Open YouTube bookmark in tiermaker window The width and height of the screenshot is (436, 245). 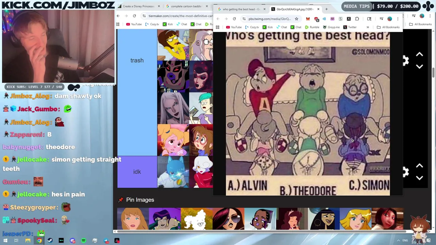pyautogui.click(x=134, y=24)
